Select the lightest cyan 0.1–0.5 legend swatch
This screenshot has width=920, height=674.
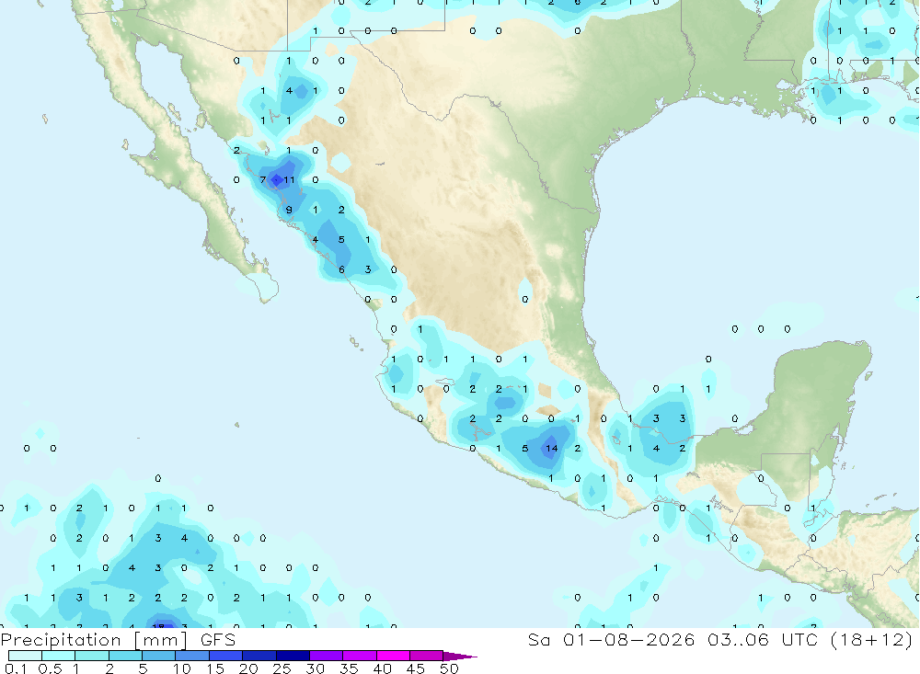(25, 656)
